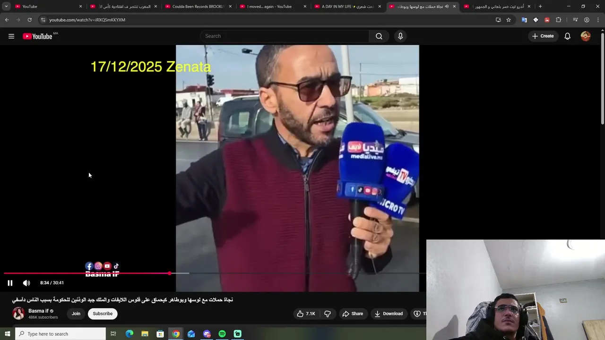Open the media control button in Chrome
This screenshot has height=340, width=605.
tap(575, 20)
